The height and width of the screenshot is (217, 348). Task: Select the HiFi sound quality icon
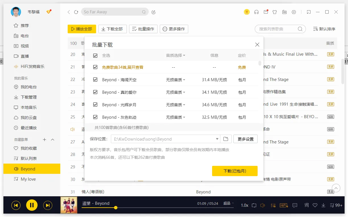(x=283, y=205)
